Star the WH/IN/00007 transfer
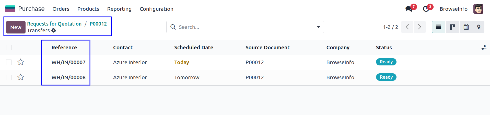This screenshot has height=115, width=490. 21,62
